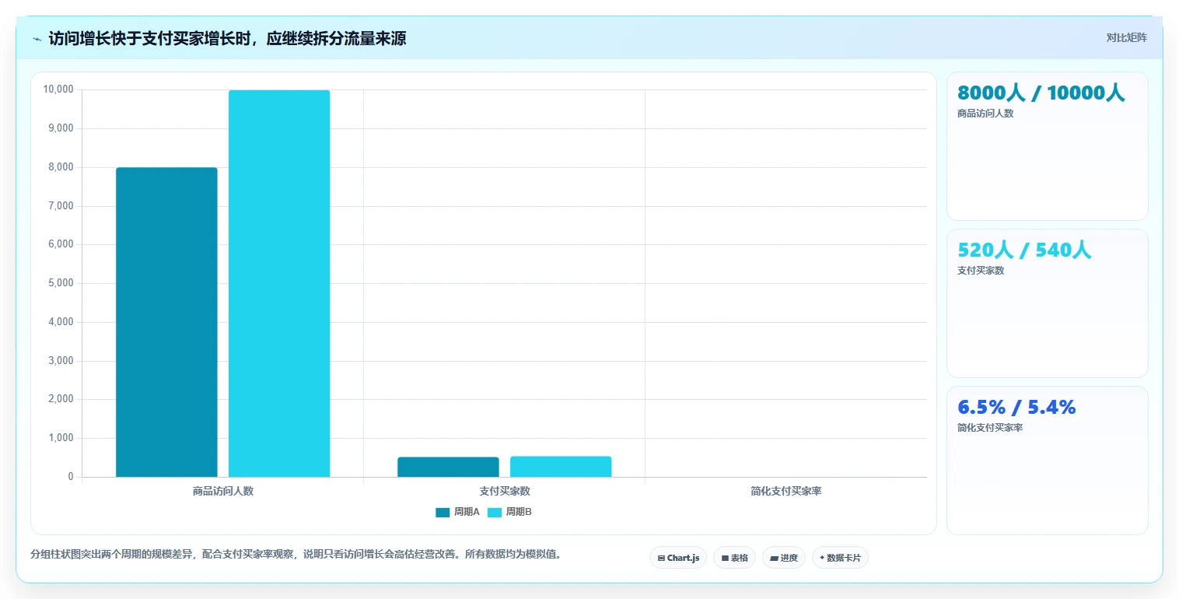This screenshot has height=599, width=1179.
Task: Click the Chart.js tag chip
Action: point(678,558)
